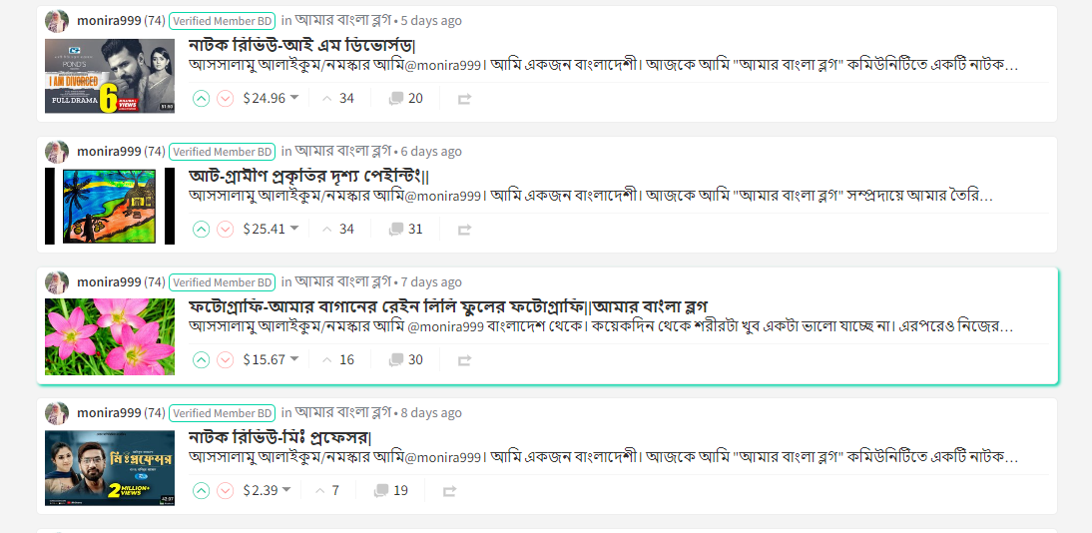
Task: Downvote the $25.41 painting post
Action: [225, 229]
